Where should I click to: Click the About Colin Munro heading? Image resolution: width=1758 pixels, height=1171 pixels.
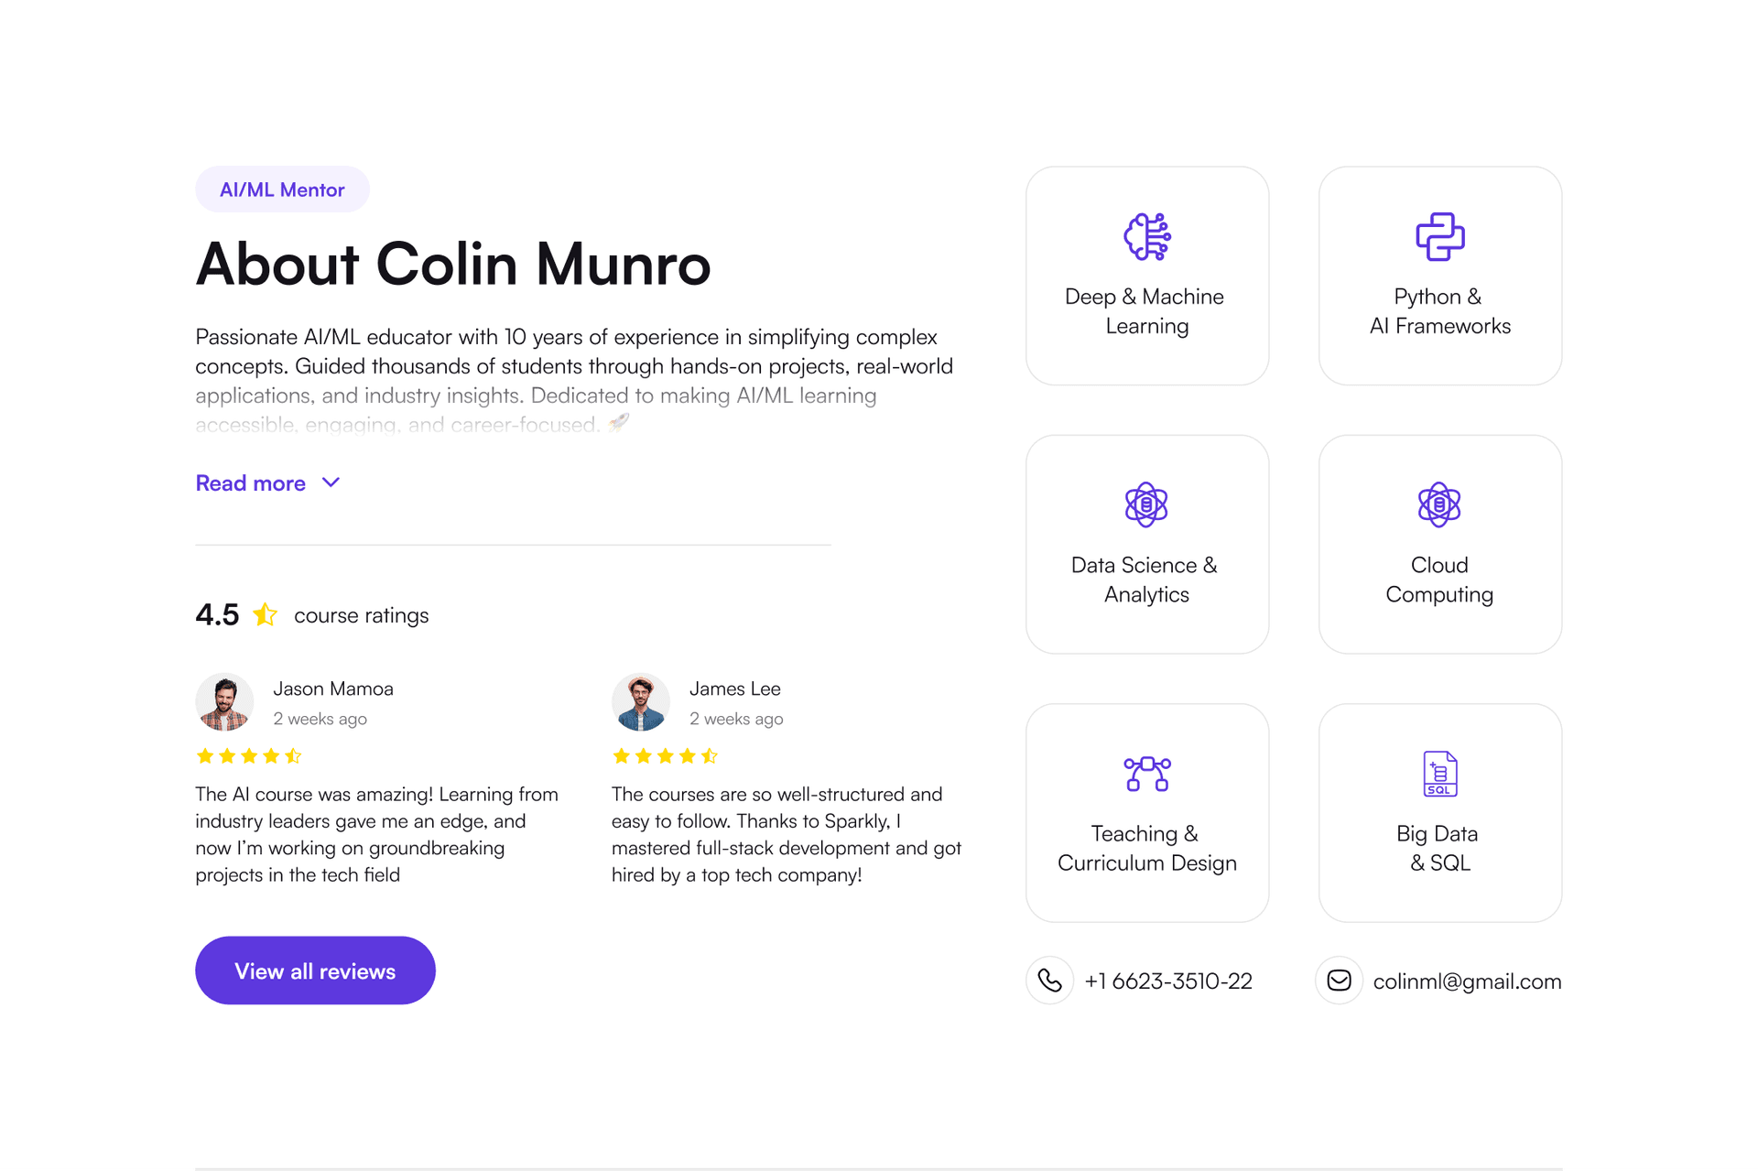click(453, 264)
